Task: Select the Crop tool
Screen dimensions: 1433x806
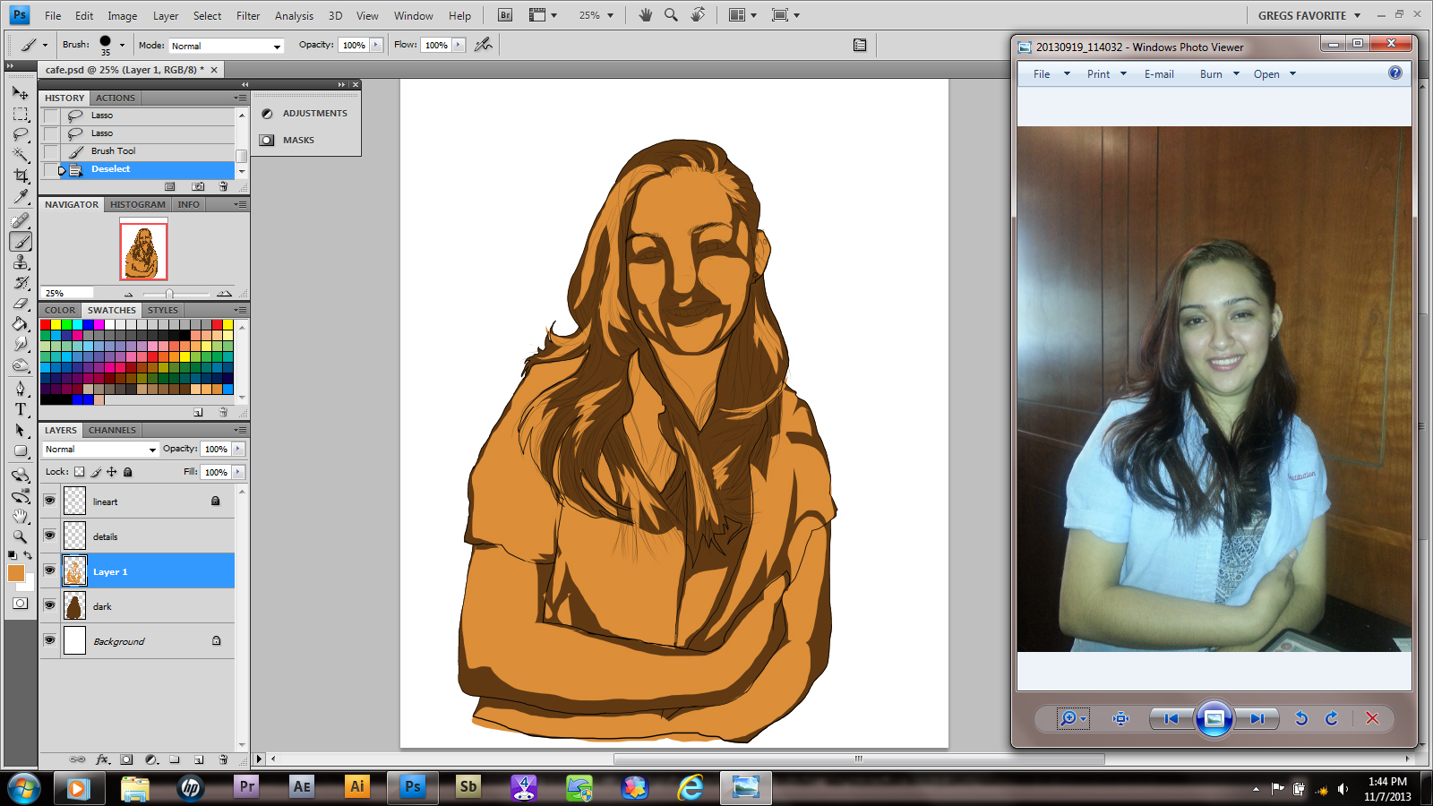Action: pos(21,176)
